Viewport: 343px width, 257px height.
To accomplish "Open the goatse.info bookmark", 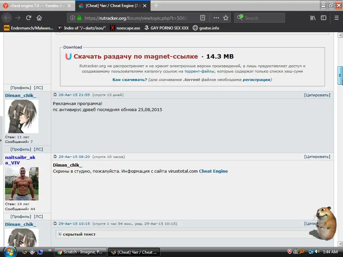I will pos(206,28).
